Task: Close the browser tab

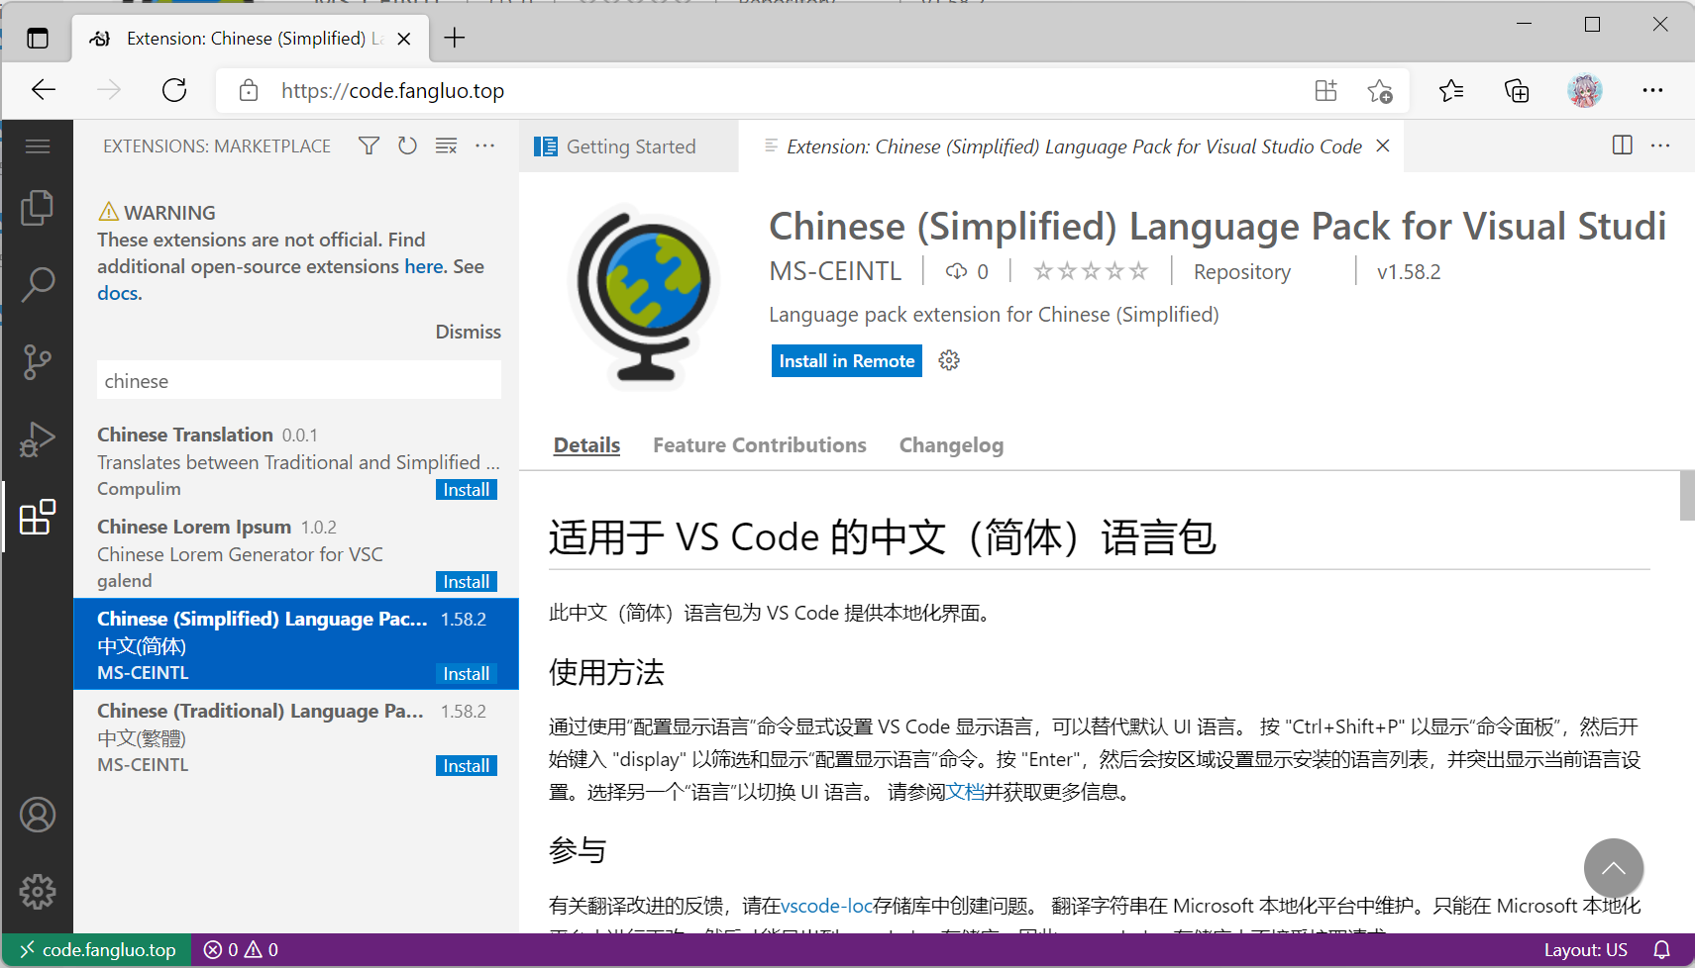Action: (x=404, y=39)
